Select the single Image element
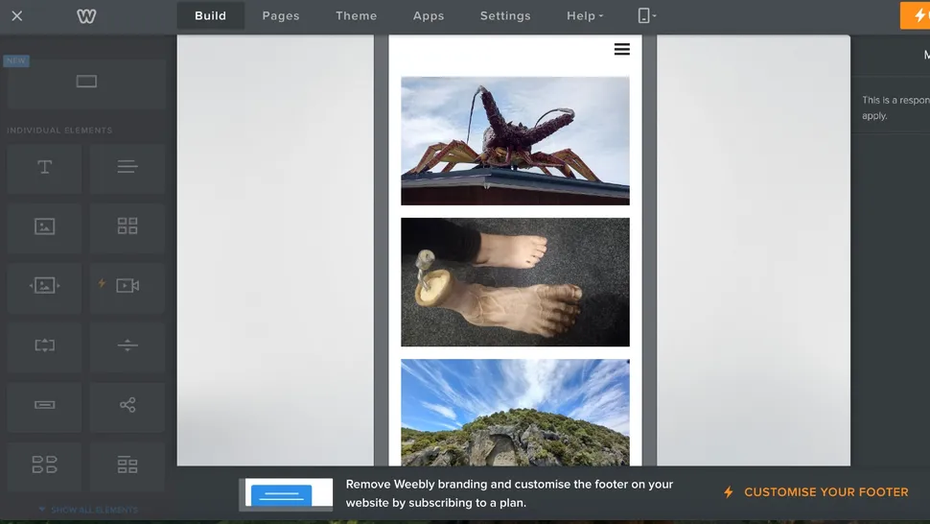The image size is (930, 524). (x=45, y=226)
